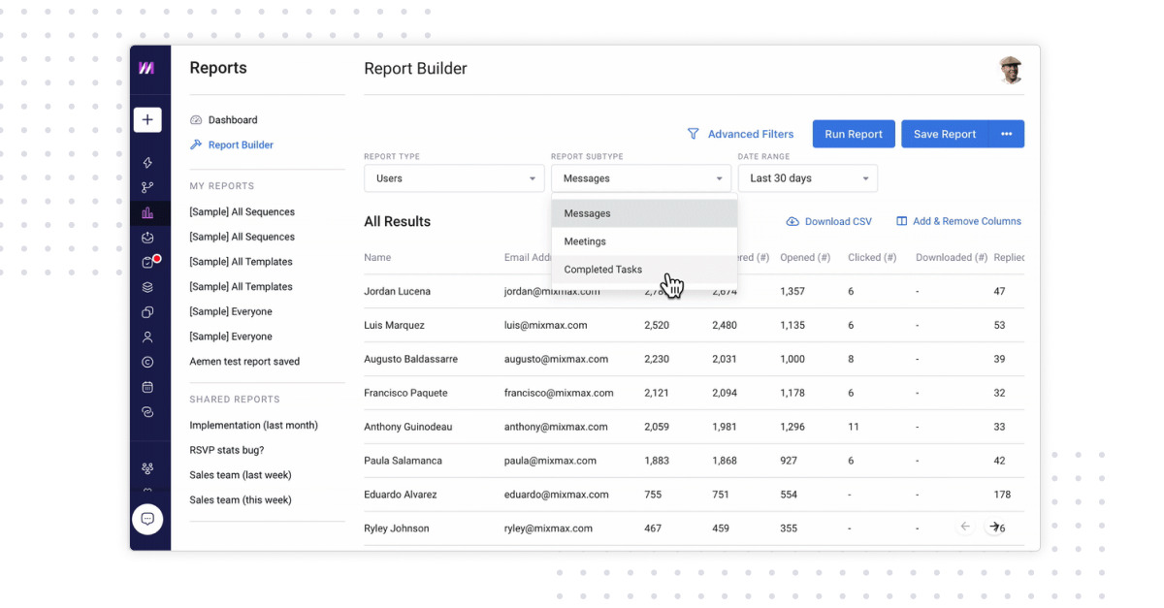Click the user profile avatar

point(1011,71)
